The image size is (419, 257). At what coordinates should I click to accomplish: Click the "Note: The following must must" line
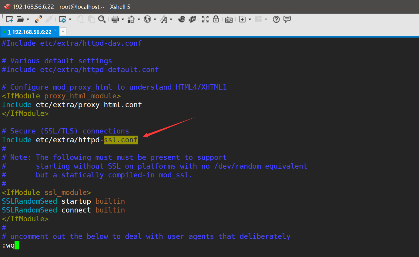coord(114,157)
